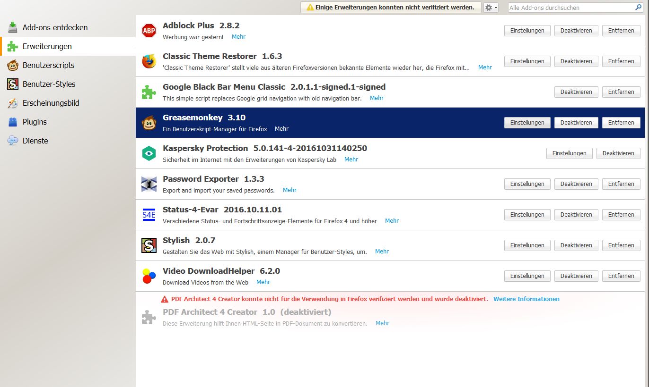Click Mehr link for Password Exporter

click(x=289, y=190)
